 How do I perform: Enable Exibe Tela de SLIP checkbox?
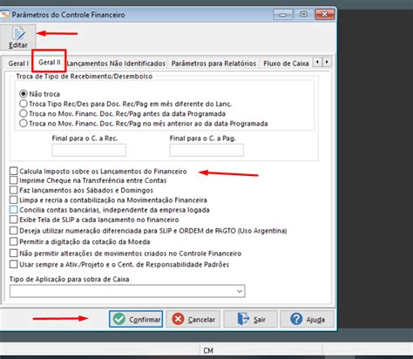point(14,220)
